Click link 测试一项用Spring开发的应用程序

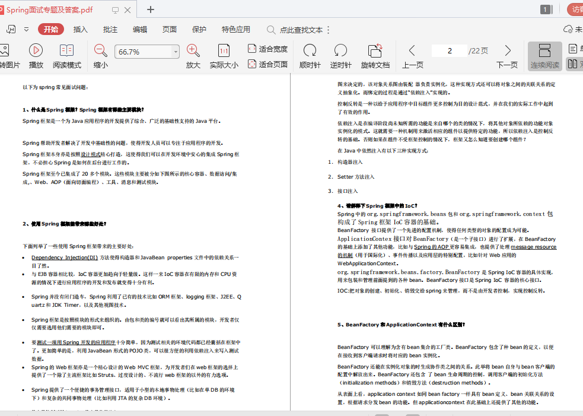[77, 342]
